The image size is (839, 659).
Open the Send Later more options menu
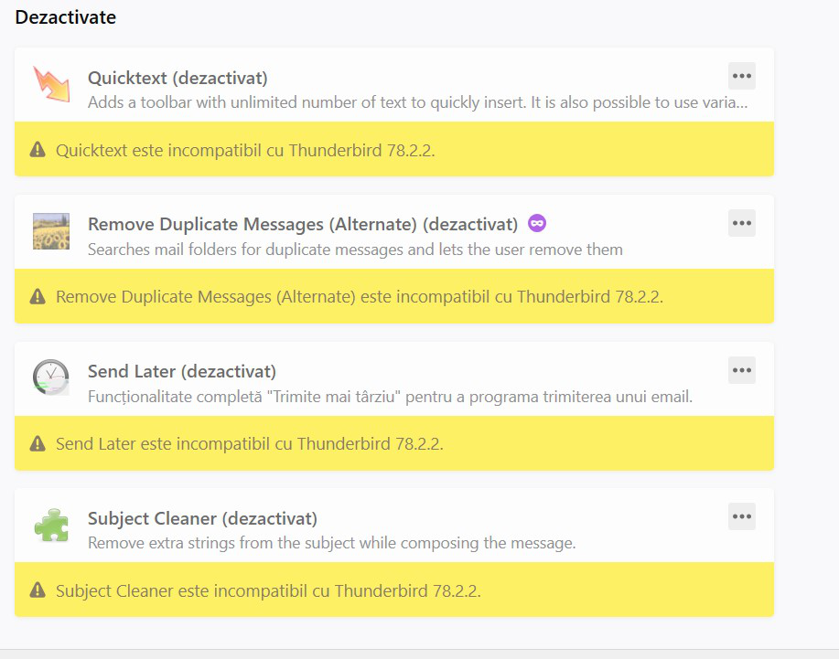pyautogui.click(x=741, y=370)
